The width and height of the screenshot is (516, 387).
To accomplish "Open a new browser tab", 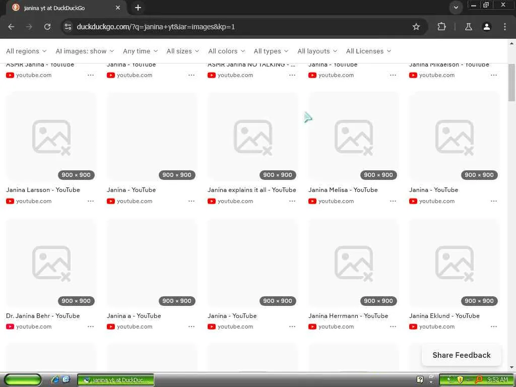I will point(138,8).
